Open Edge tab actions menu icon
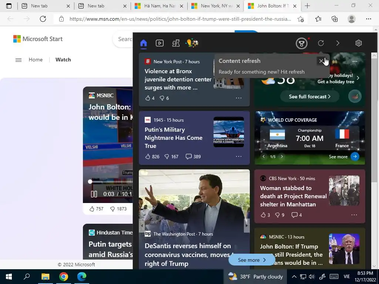 click(x=9, y=6)
